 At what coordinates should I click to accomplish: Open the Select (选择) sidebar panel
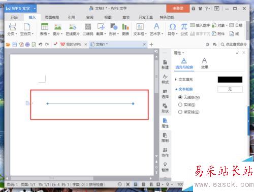[165, 94]
